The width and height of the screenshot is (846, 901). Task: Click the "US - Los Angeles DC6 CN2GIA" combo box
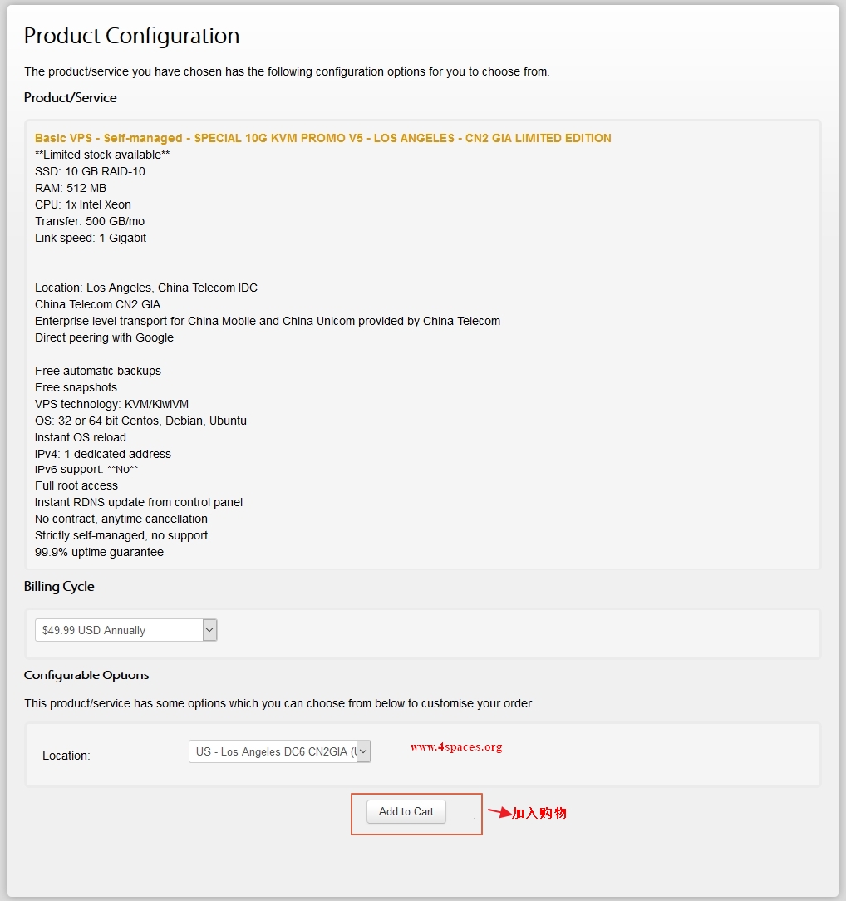point(274,751)
